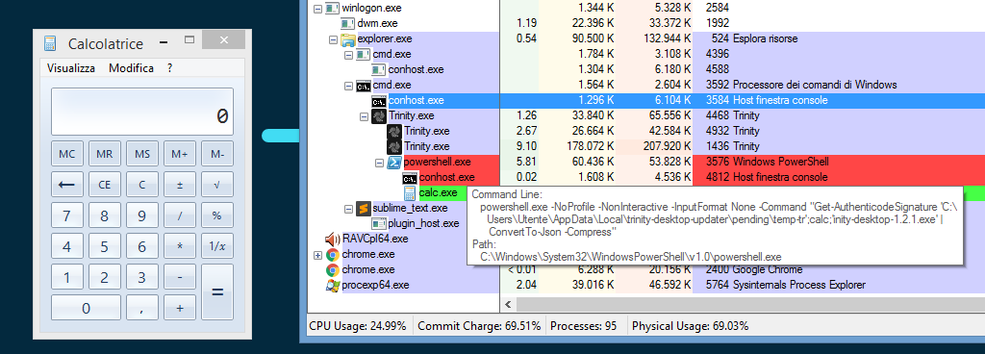Click the Trinity.exe 4468 icon
The width and height of the screenshot is (985, 354).
[379, 115]
